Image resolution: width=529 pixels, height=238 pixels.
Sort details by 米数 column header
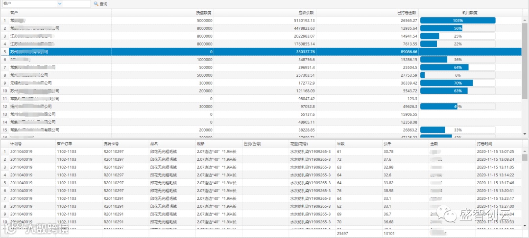click(x=341, y=143)
